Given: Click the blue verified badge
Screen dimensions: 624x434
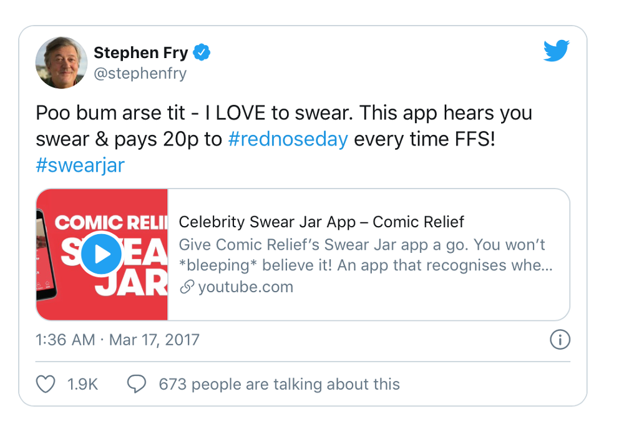Looking at the screenshot, I should pos(201,53).
